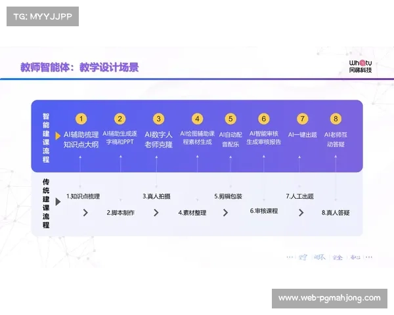The image size is (394, 315).
Task: Click chevron between 1.知识点梳理 and 2.脚本制作
Action: pyautogui.click(x=85, y=213)
